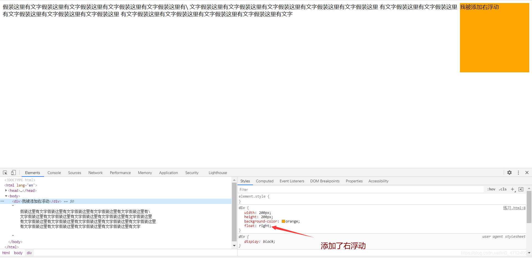
Task: Switch to the Console tab
Action: [x=54, y=173]
